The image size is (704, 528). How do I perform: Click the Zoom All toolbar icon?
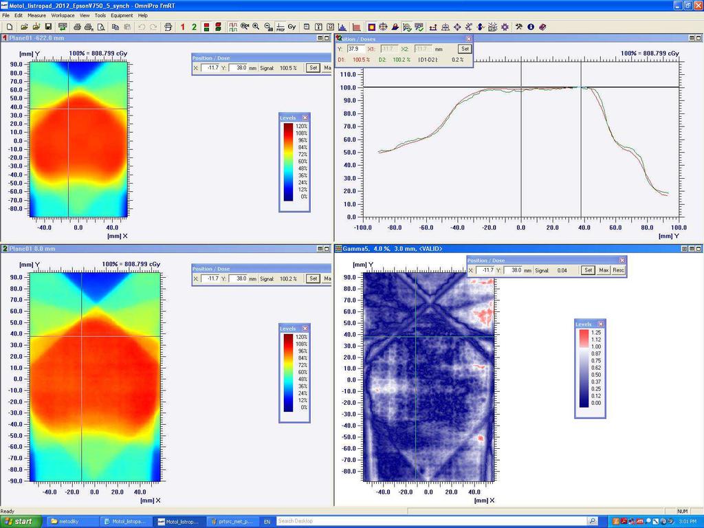[x=268, y=27]
